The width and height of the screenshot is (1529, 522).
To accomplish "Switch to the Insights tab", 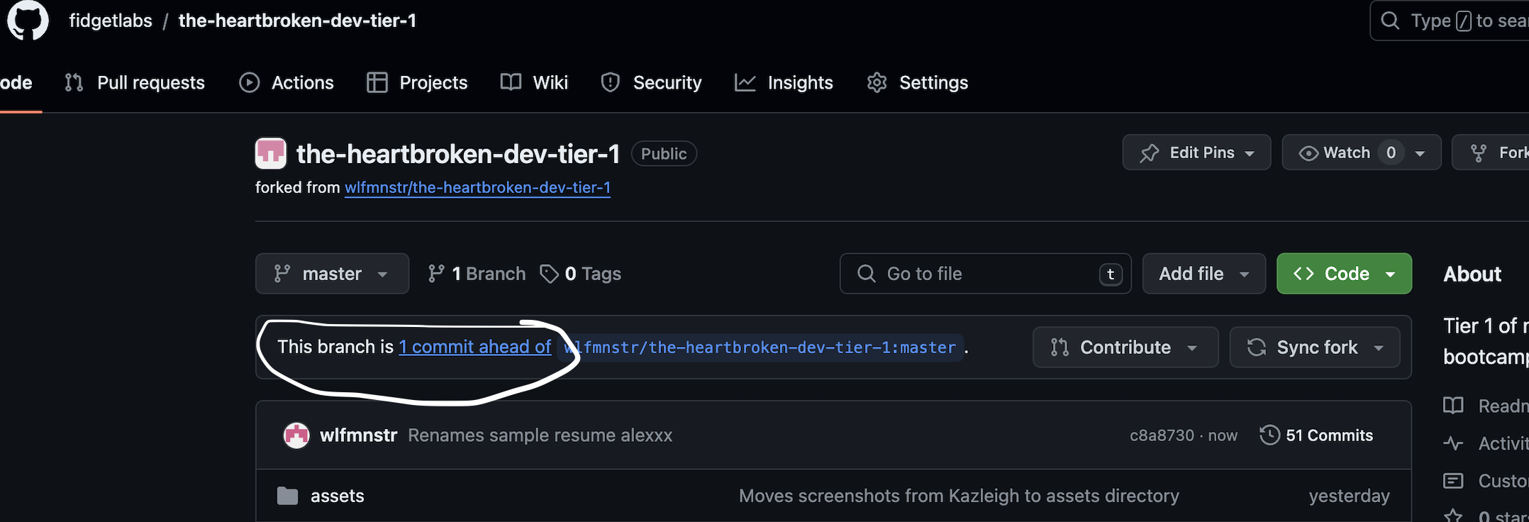I will point(784,82).
